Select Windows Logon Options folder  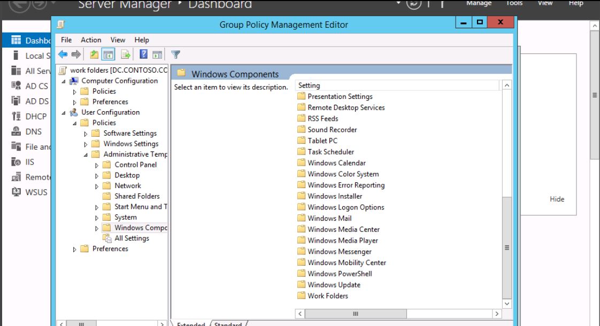pos(341,207)
